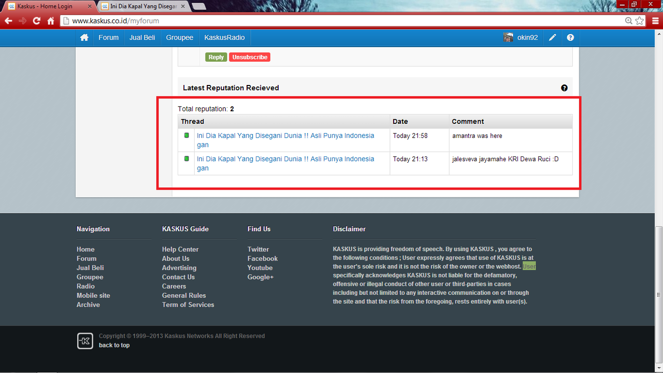Open the Chrome menu hamburger icon
This screenshot has height=373, width=663.
(655, 21)
